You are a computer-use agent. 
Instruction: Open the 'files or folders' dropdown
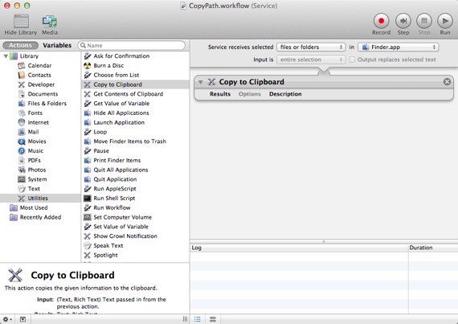(x=311, y=47)
